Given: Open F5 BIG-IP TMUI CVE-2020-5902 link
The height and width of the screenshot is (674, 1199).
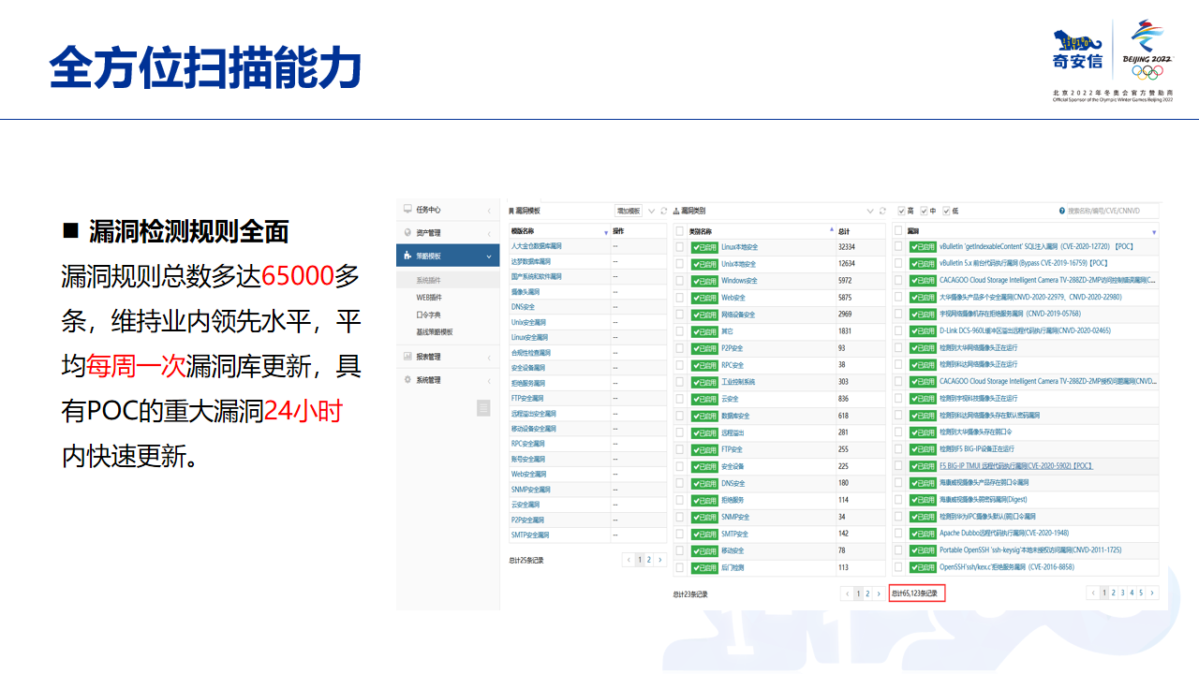Looking at the screenshot, I should point(1016,465).
